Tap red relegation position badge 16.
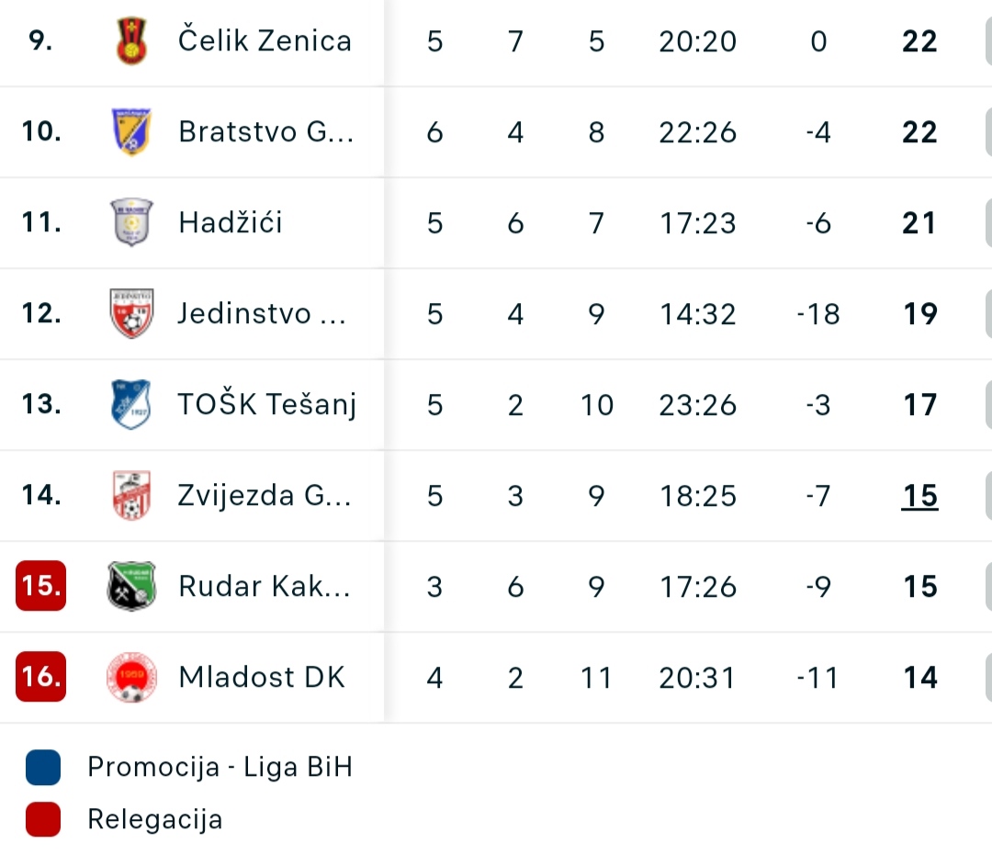The height and width of the screenshot is (855, 992). [x=41, y=677]
